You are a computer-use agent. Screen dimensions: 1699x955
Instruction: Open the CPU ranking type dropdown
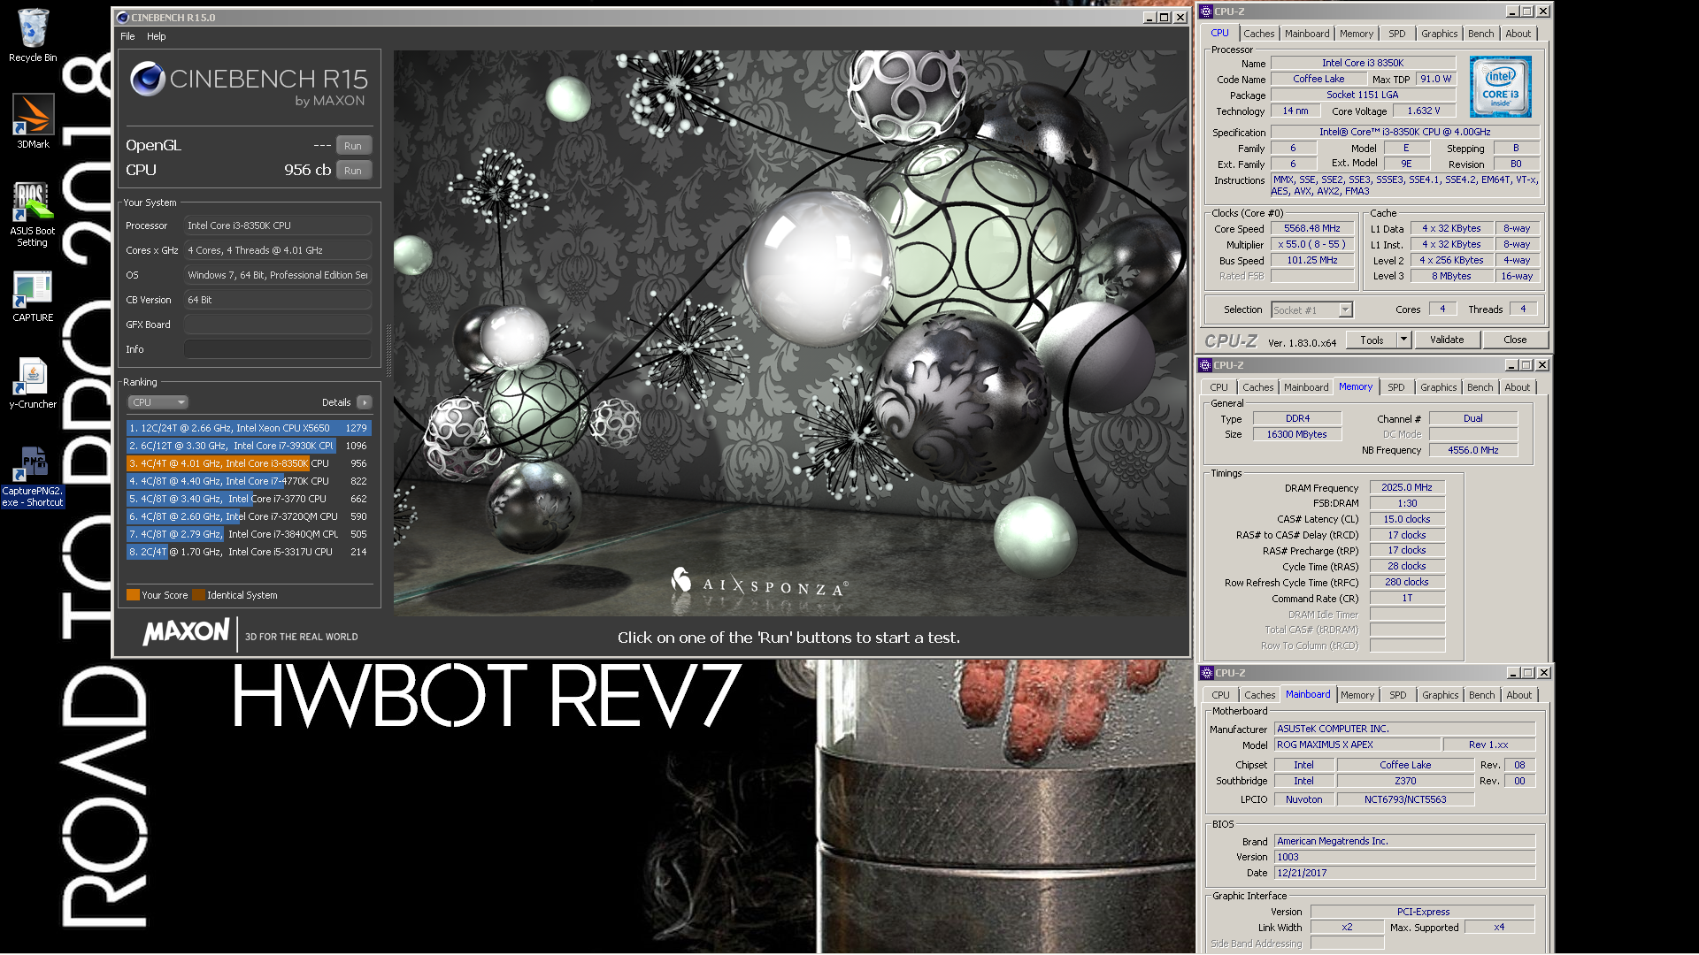click(x=158, y=402)
